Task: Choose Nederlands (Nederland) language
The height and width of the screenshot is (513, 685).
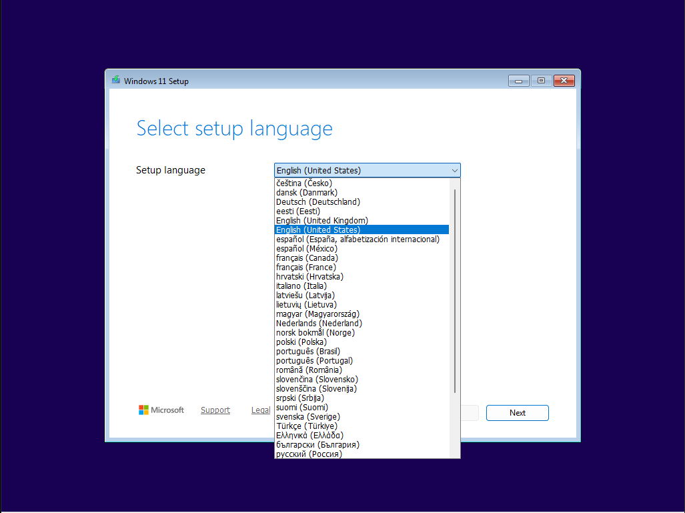Action: click(362, 324)
